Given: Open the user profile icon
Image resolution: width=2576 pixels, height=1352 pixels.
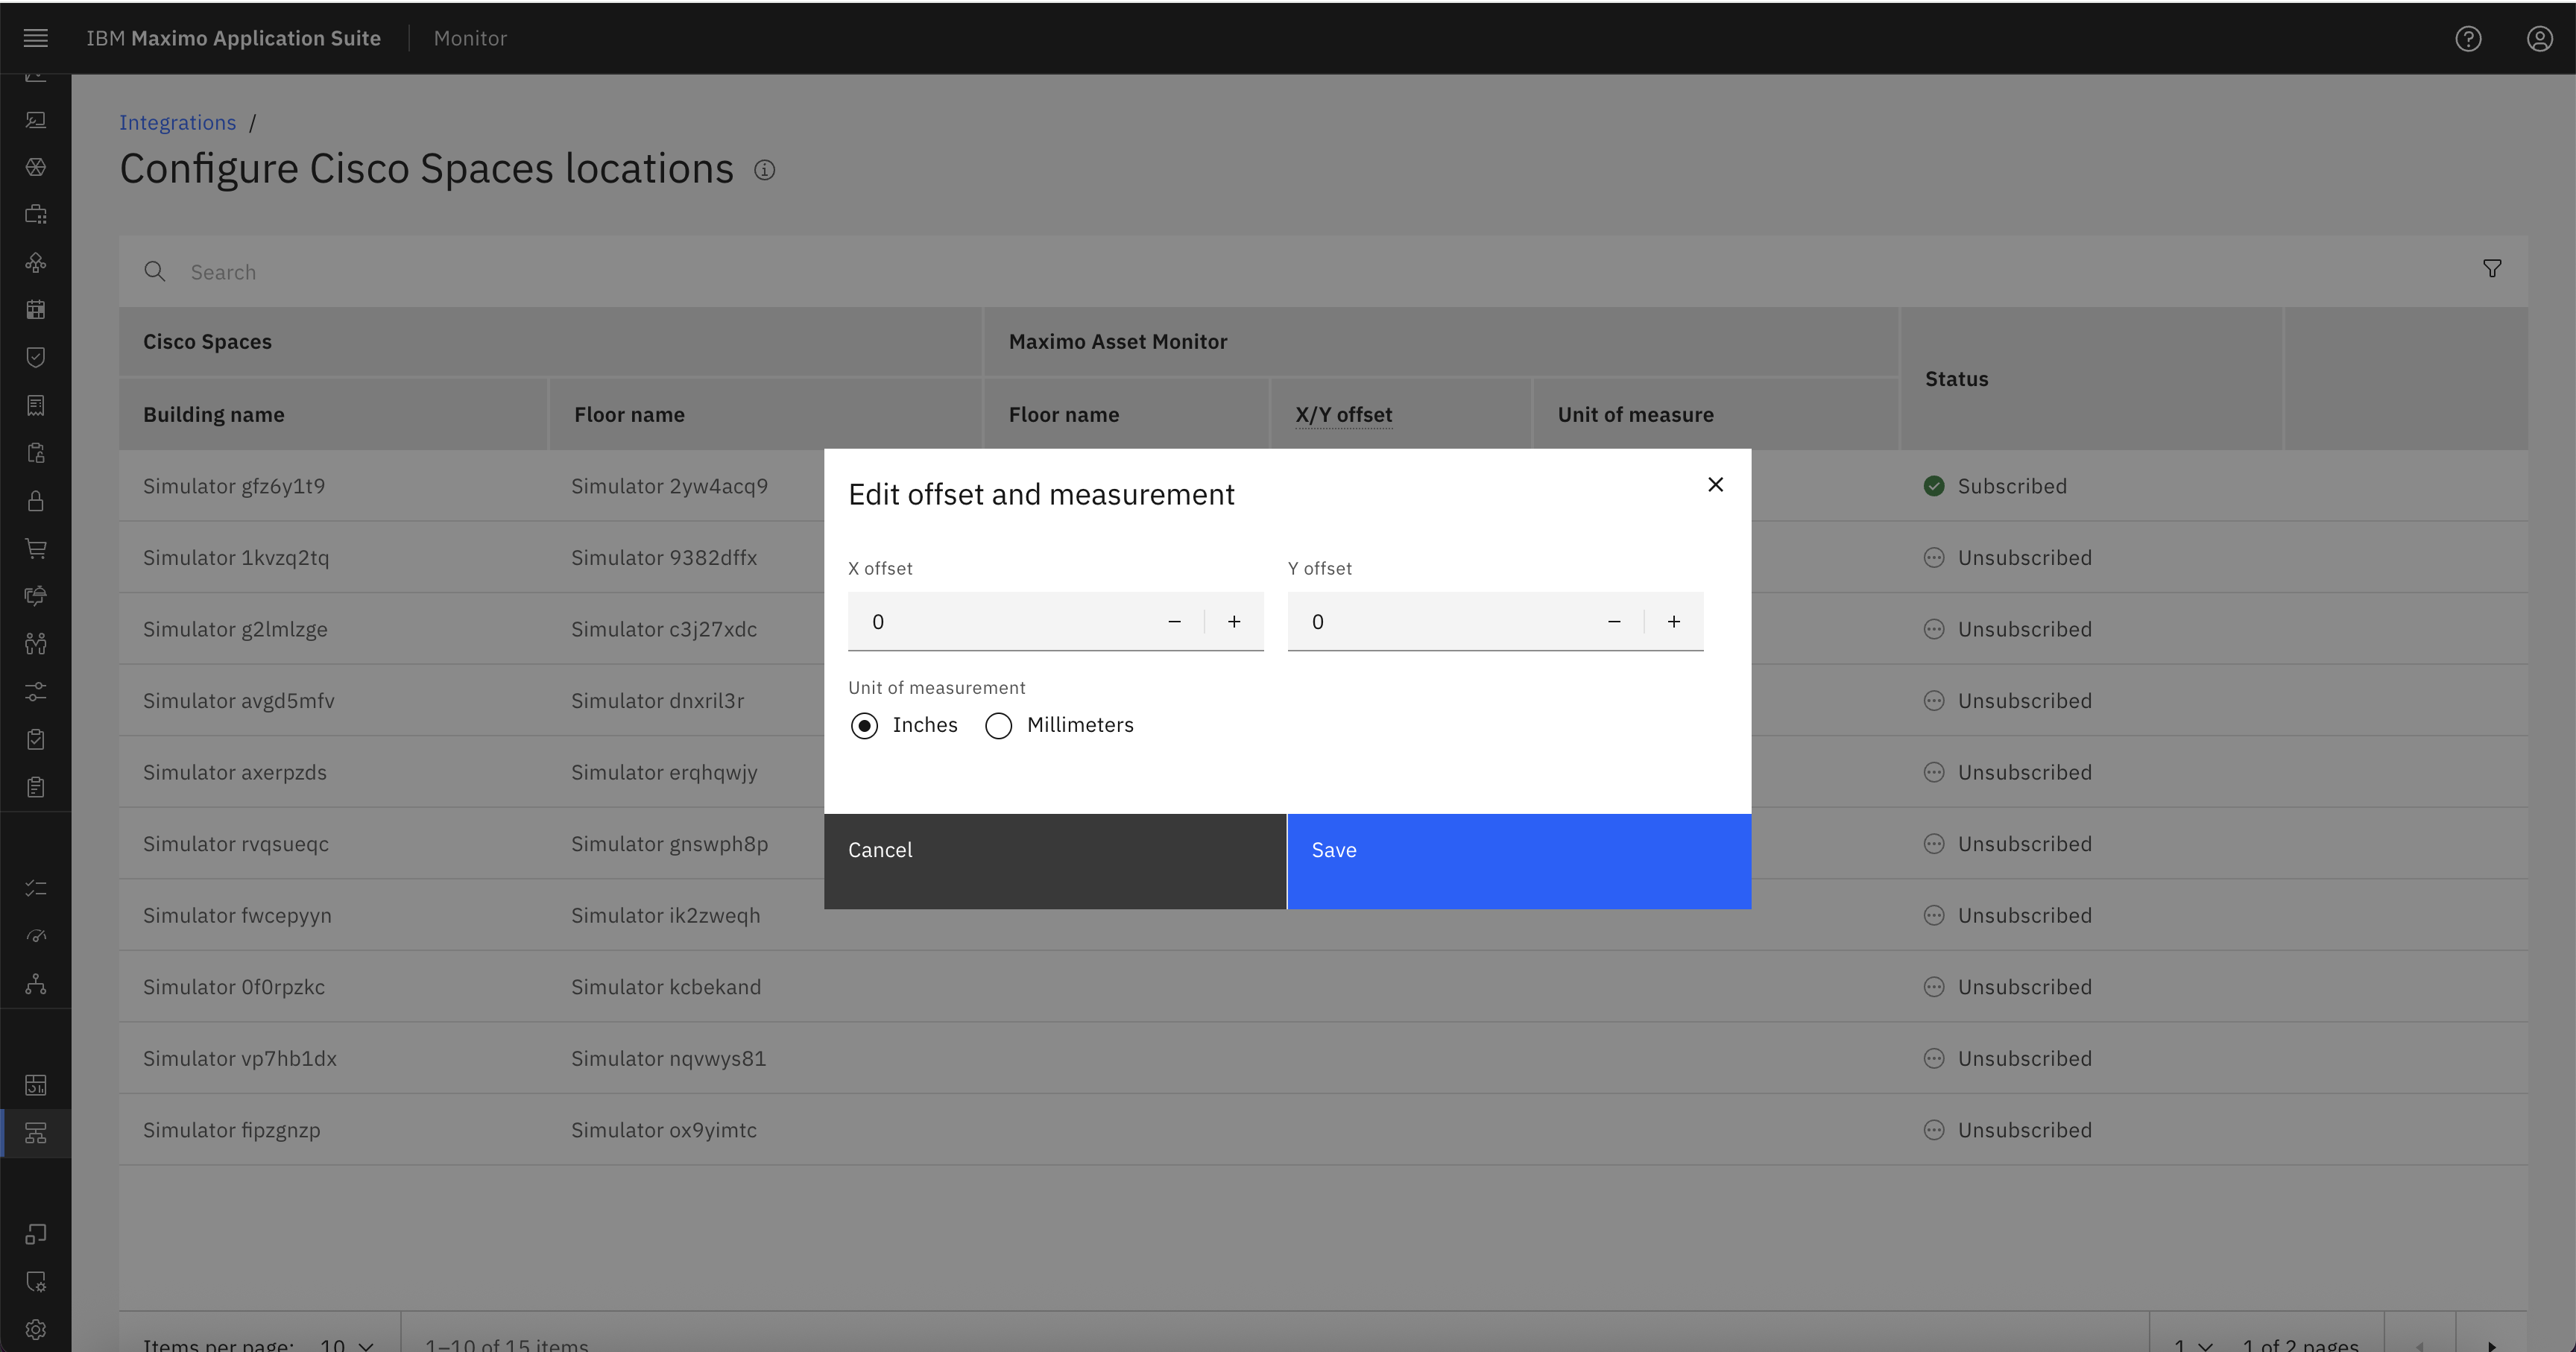Looking at the screenshot, I should 2539,38.
